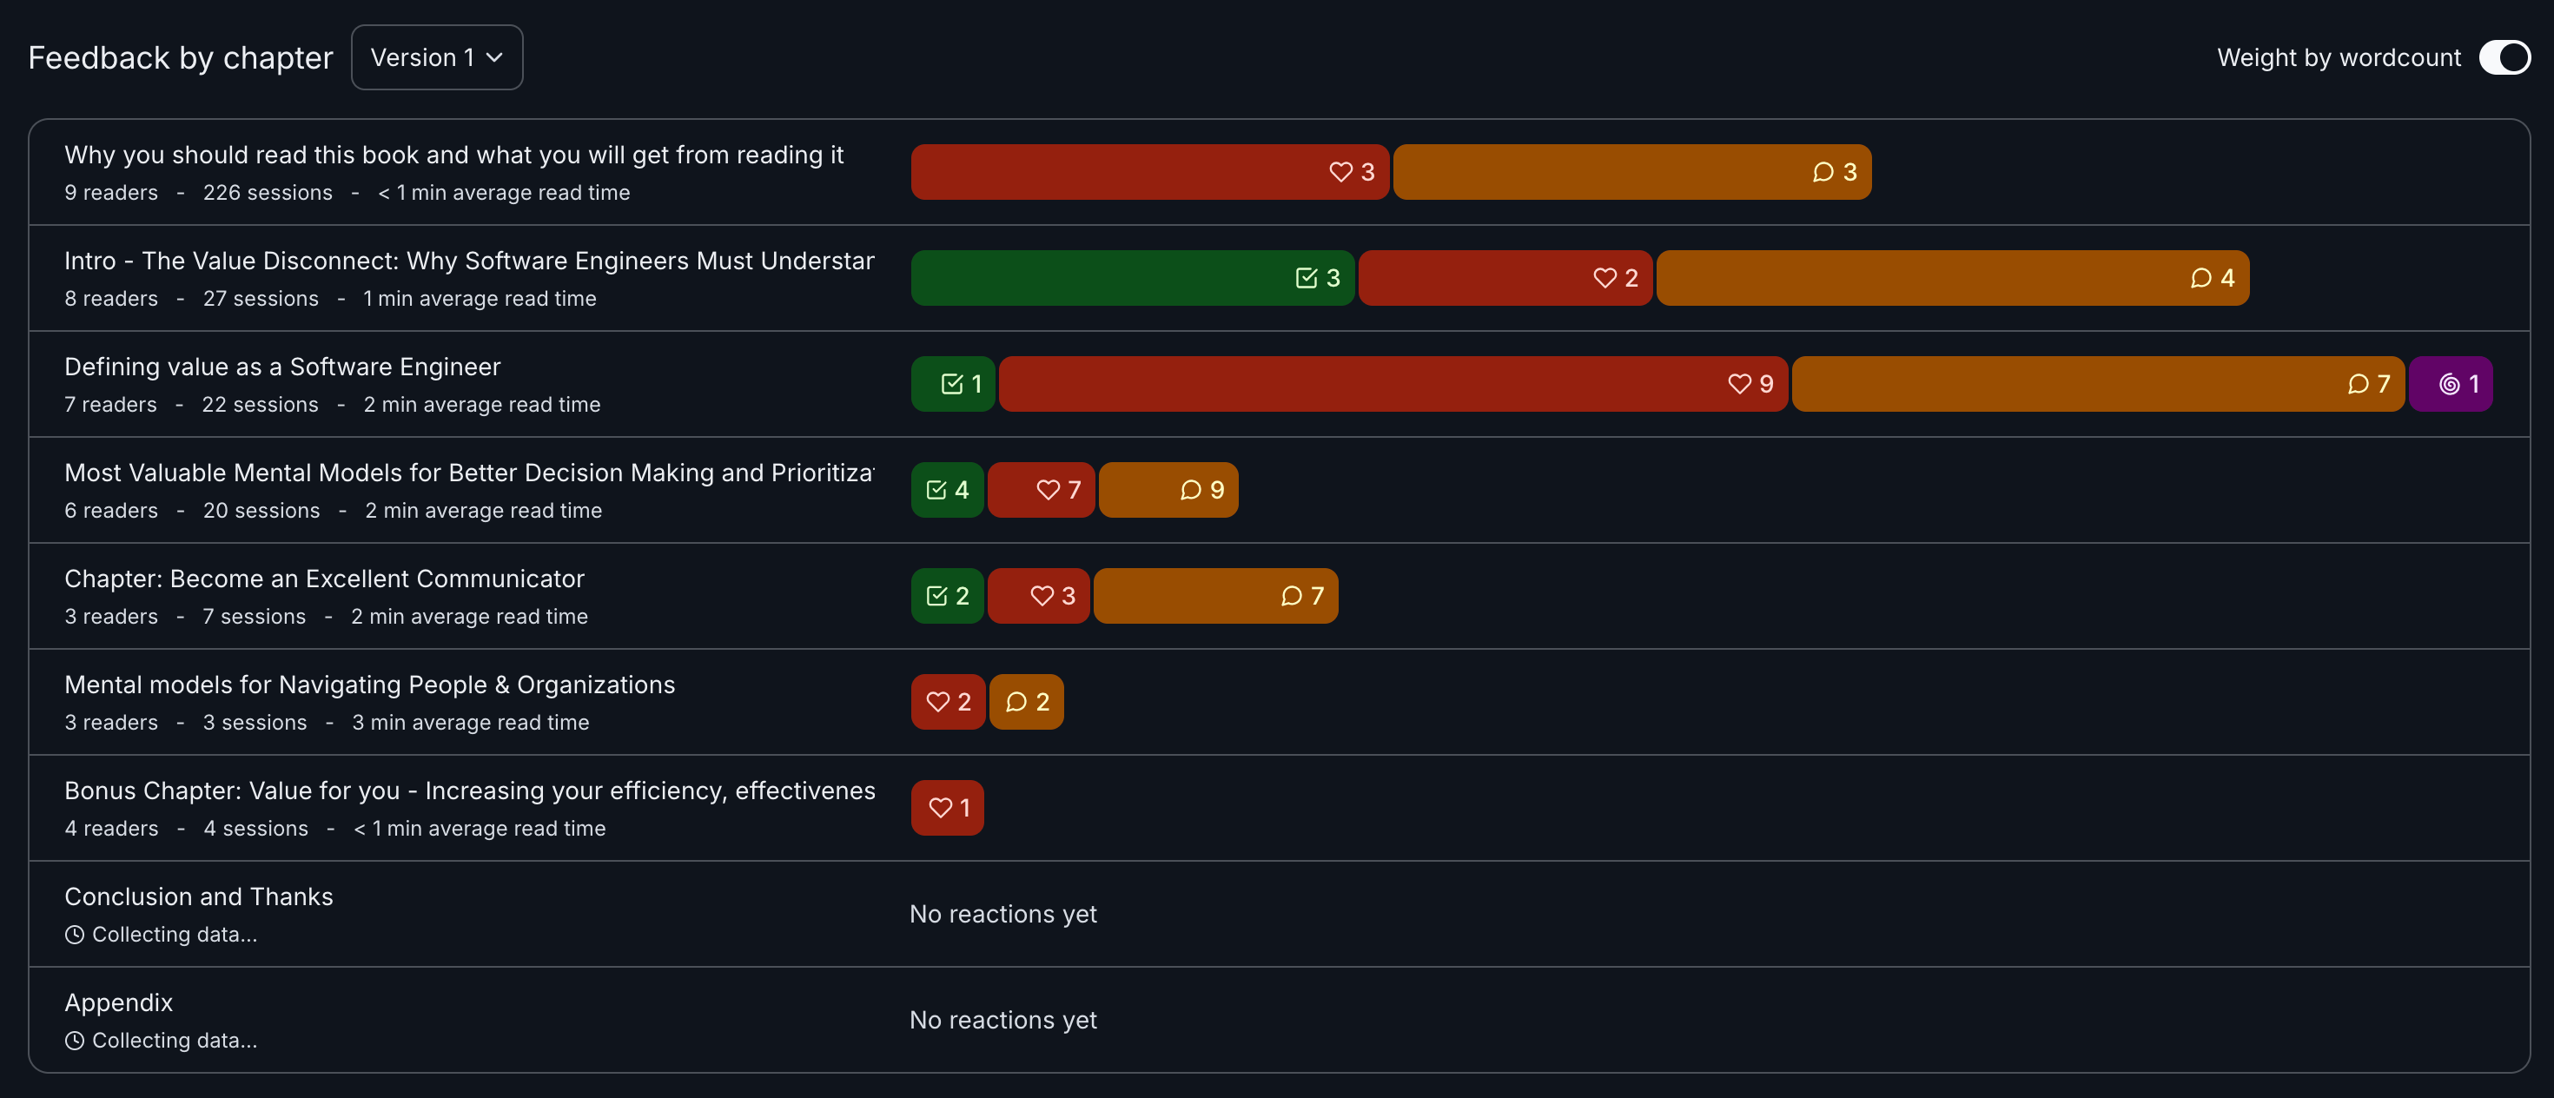Viewport: 2554px width, 1098px height.
Task: Click comment icon in the first chapter's orange bar
Action: (1823, 172)
